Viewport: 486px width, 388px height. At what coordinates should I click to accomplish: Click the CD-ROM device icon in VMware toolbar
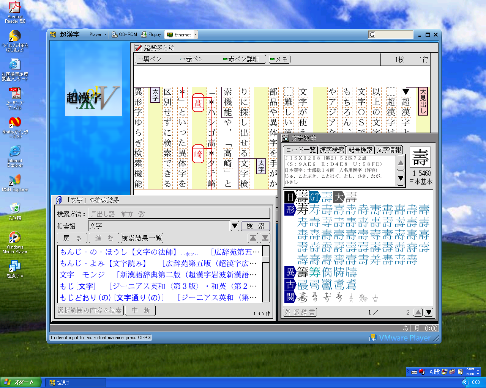(x=124, y=34)
